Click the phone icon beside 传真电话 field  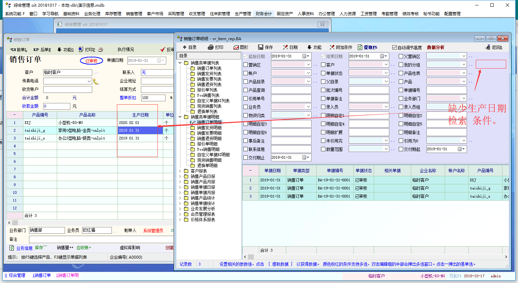tap(96, 81)
